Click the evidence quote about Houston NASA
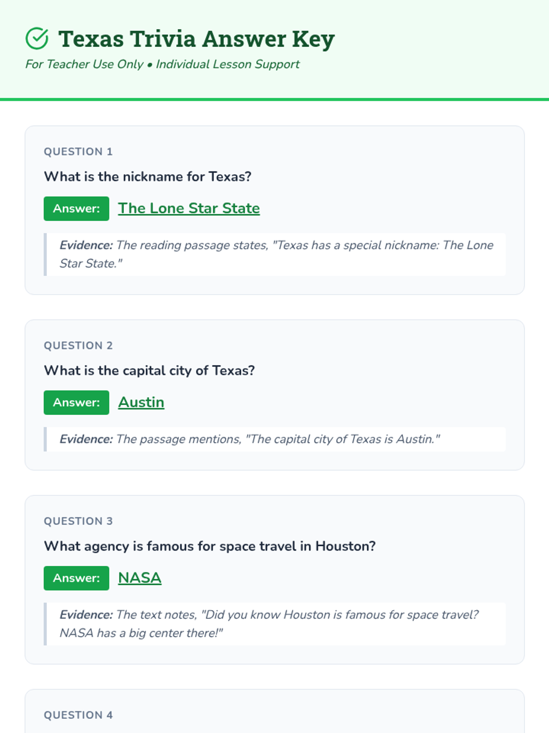The width and height of the screenshot is (549, 733). 269,624
